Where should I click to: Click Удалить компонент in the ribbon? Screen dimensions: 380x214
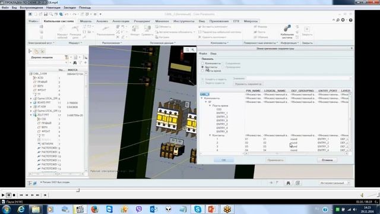click(213, 37)
